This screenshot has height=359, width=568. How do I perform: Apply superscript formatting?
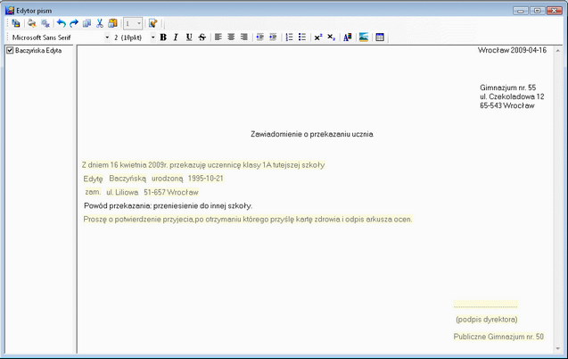(318, 37)
